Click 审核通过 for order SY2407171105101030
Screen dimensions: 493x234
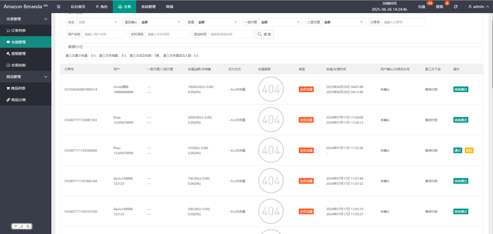tap(461, 212)
